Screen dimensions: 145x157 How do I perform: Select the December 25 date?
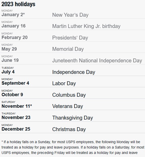[16, 129]
